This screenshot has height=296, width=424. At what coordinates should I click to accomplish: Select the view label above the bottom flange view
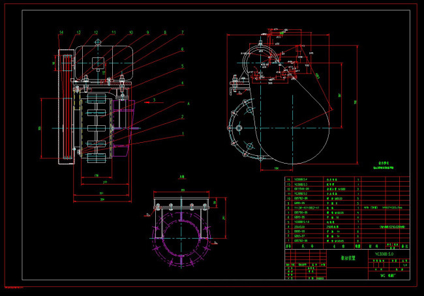coord(182,177)
